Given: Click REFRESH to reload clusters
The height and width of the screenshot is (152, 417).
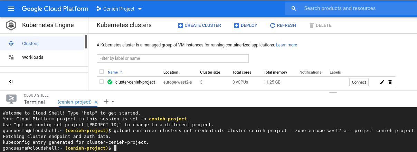Looking at the screenshot, I should point(283,25).
